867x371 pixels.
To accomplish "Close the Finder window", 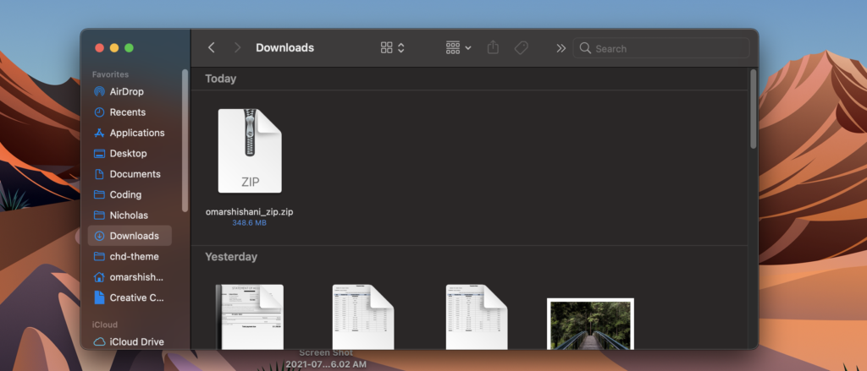I will point(100,48).
